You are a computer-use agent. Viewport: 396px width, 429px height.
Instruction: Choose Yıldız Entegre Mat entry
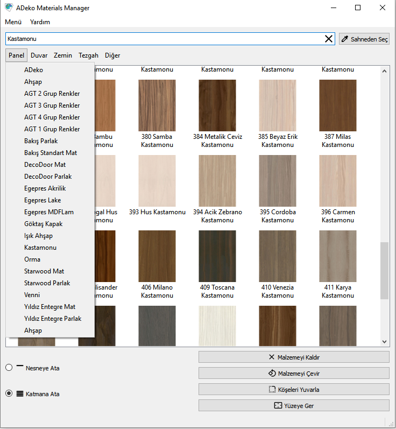point(50,307)
